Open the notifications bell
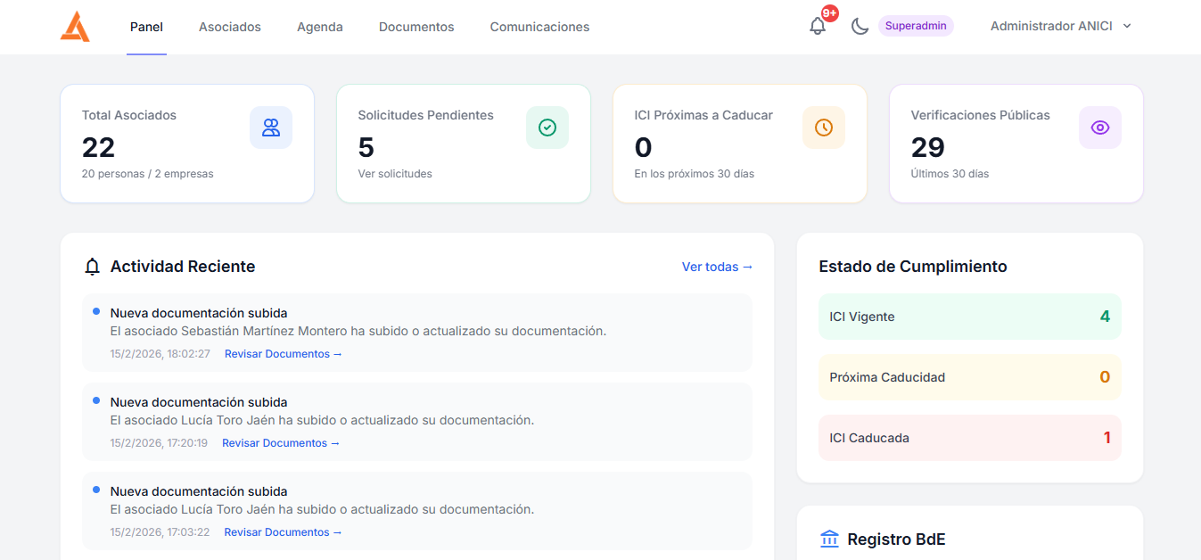 click(817, 27)
